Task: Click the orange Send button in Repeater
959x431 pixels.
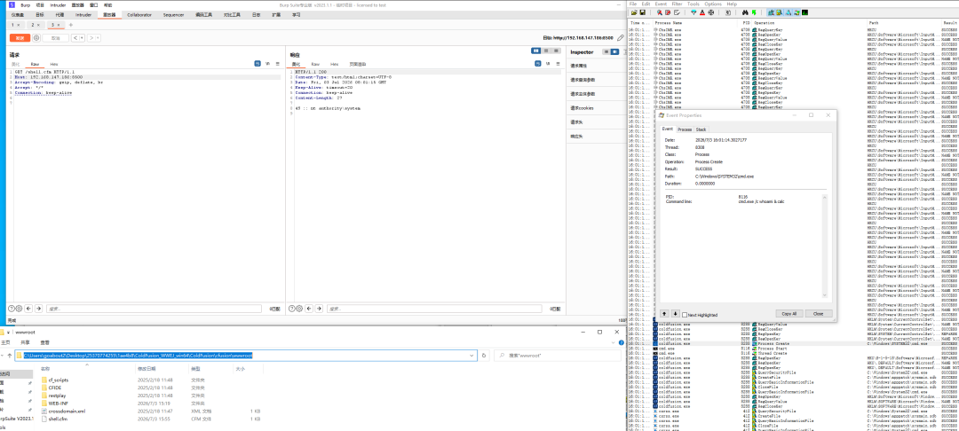Action: [20, 38]
